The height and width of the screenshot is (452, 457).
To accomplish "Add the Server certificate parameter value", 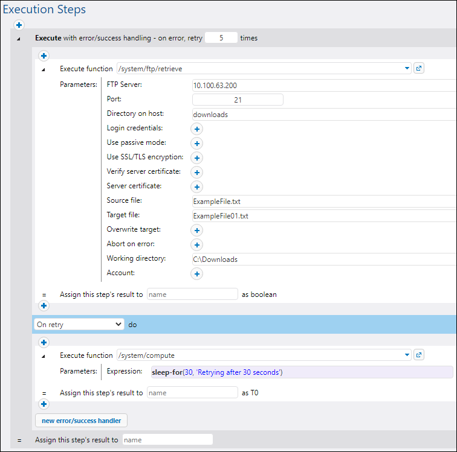I will (197, 186).
